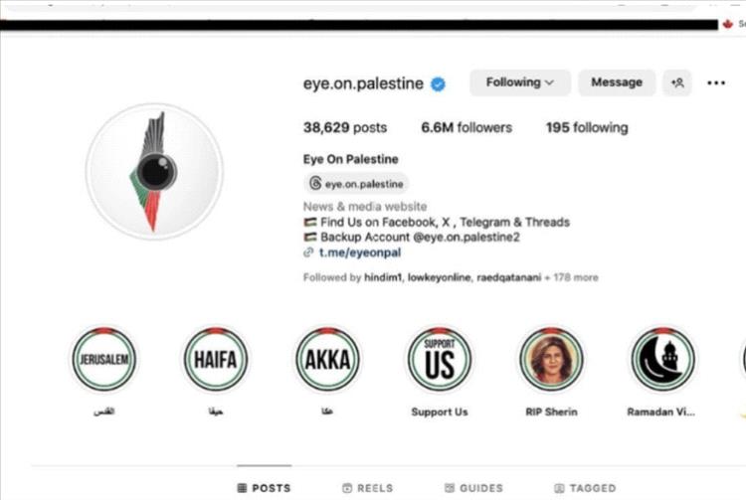Open the HAIFA story highlight
Screen dimensions: 746x500
pyautogui.click(x=216, y=359)
